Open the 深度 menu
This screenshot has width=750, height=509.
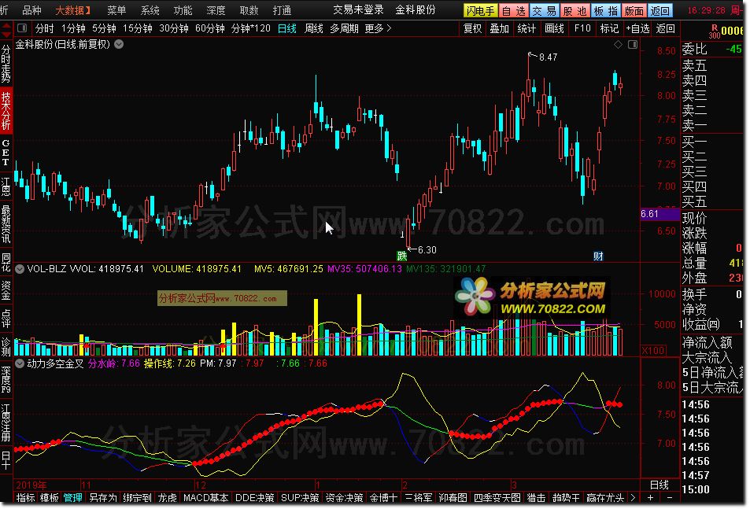(216, 10)
